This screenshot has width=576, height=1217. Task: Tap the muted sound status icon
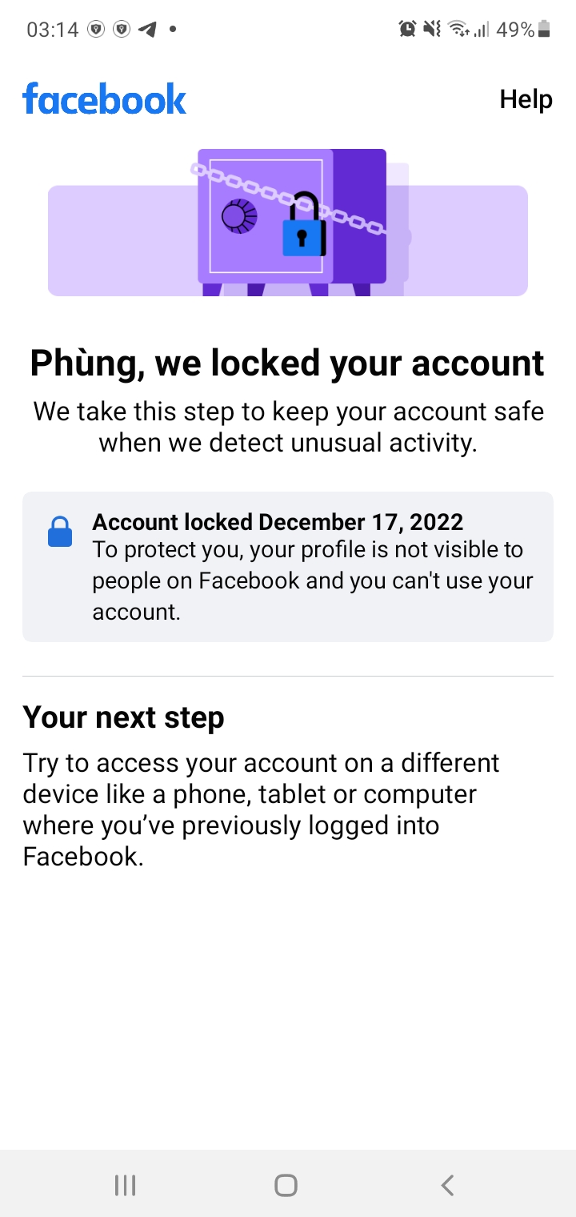click(x=432, y=30)
